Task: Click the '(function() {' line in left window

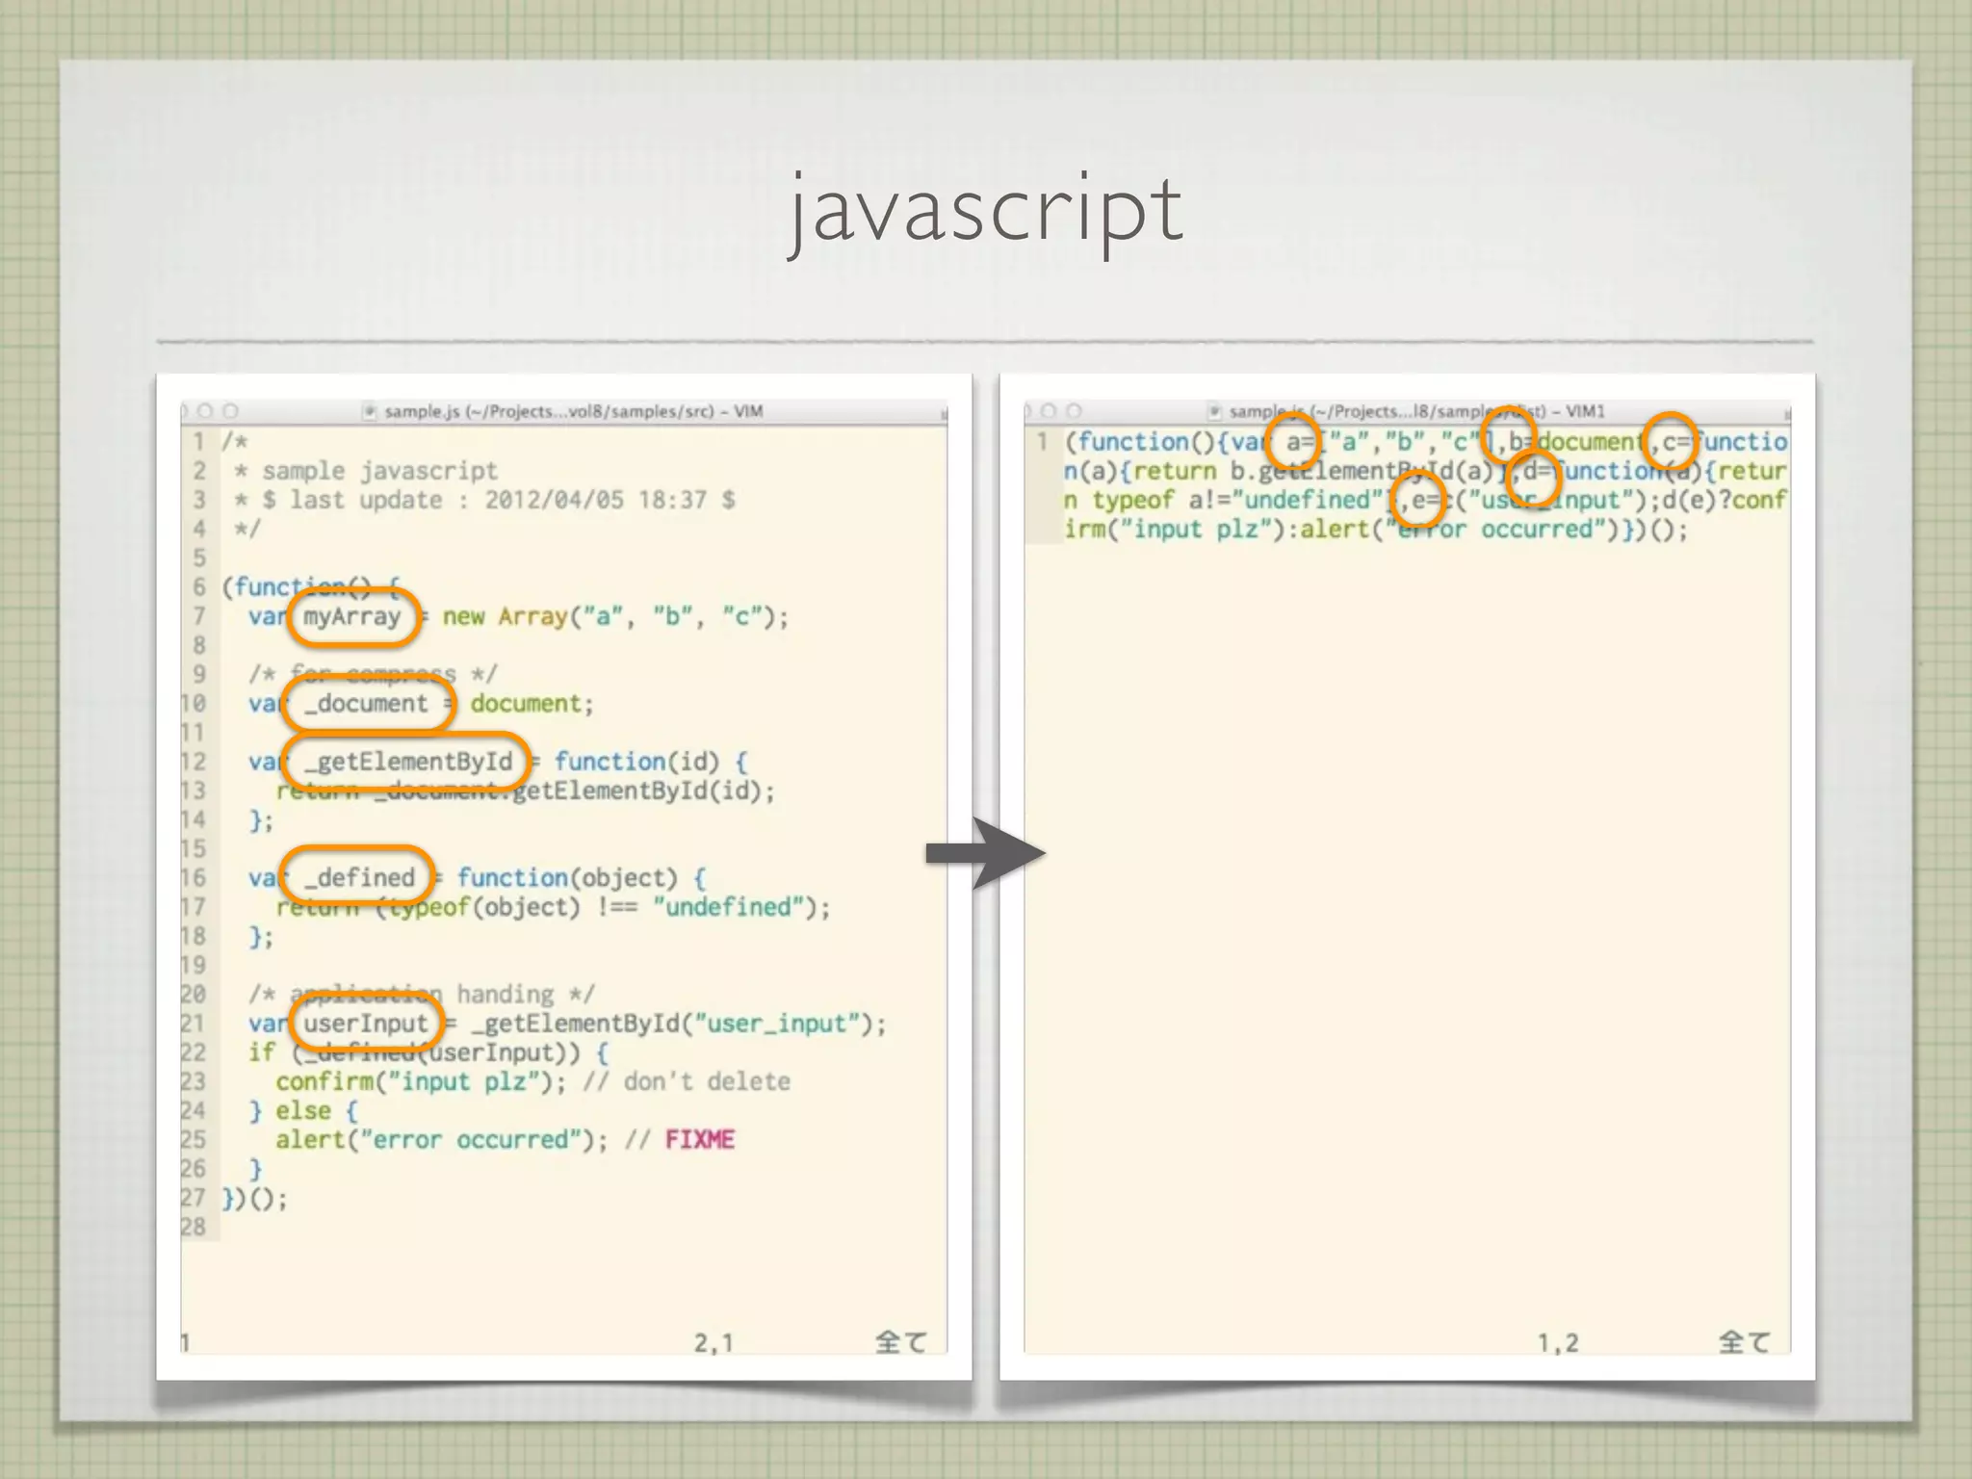Action: tap(311, 587)
